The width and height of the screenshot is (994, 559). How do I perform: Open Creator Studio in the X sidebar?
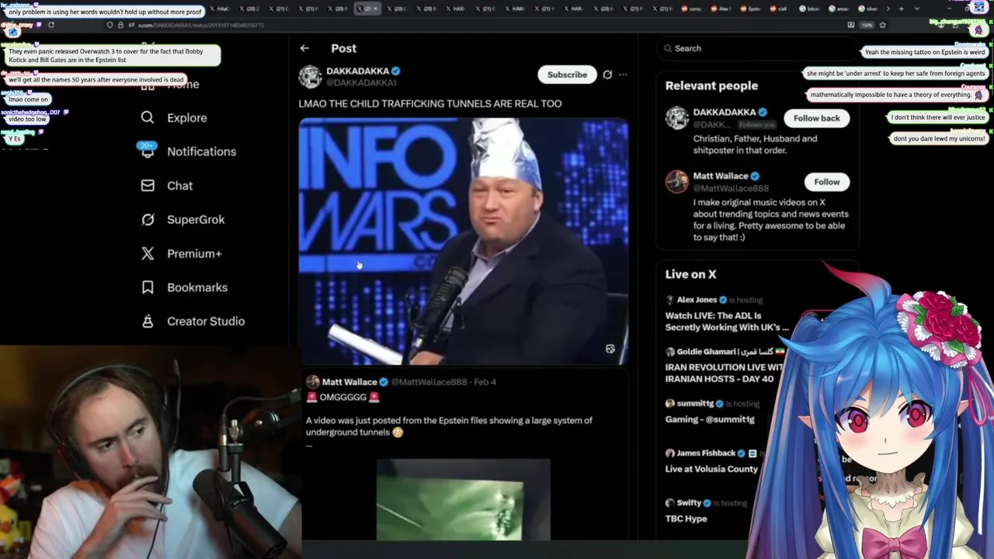pyautogui.click(x=206, y=321)
